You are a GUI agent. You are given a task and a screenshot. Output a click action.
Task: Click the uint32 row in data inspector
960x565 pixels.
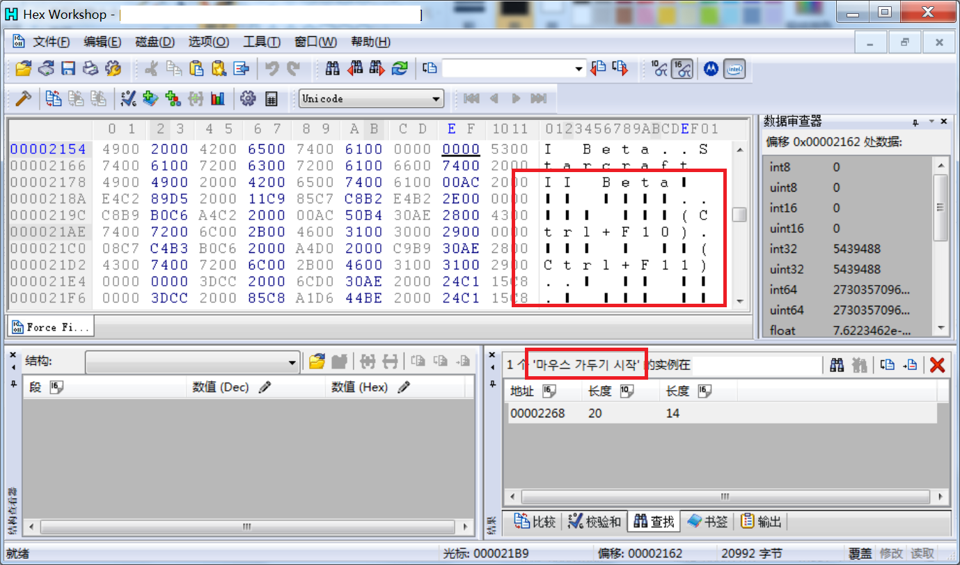click(847, 269)
